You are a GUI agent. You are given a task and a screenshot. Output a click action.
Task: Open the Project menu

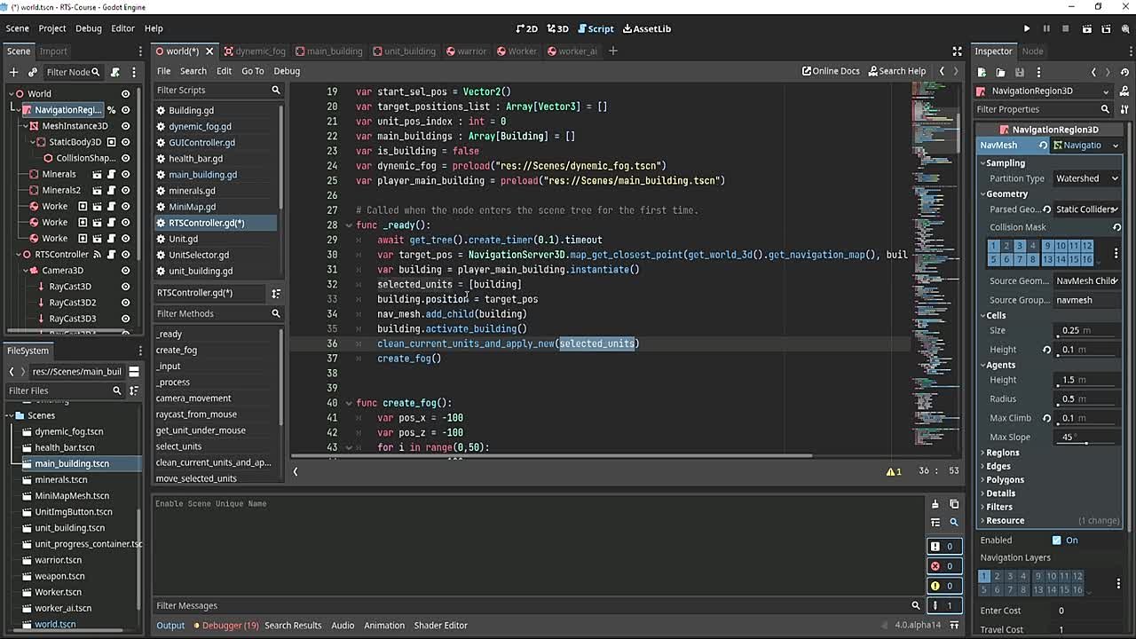[51, 28]
